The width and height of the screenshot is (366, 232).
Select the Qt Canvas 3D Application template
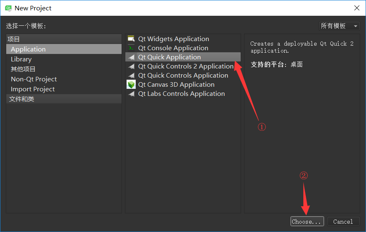pyautogui.click(x=183, y=85)
